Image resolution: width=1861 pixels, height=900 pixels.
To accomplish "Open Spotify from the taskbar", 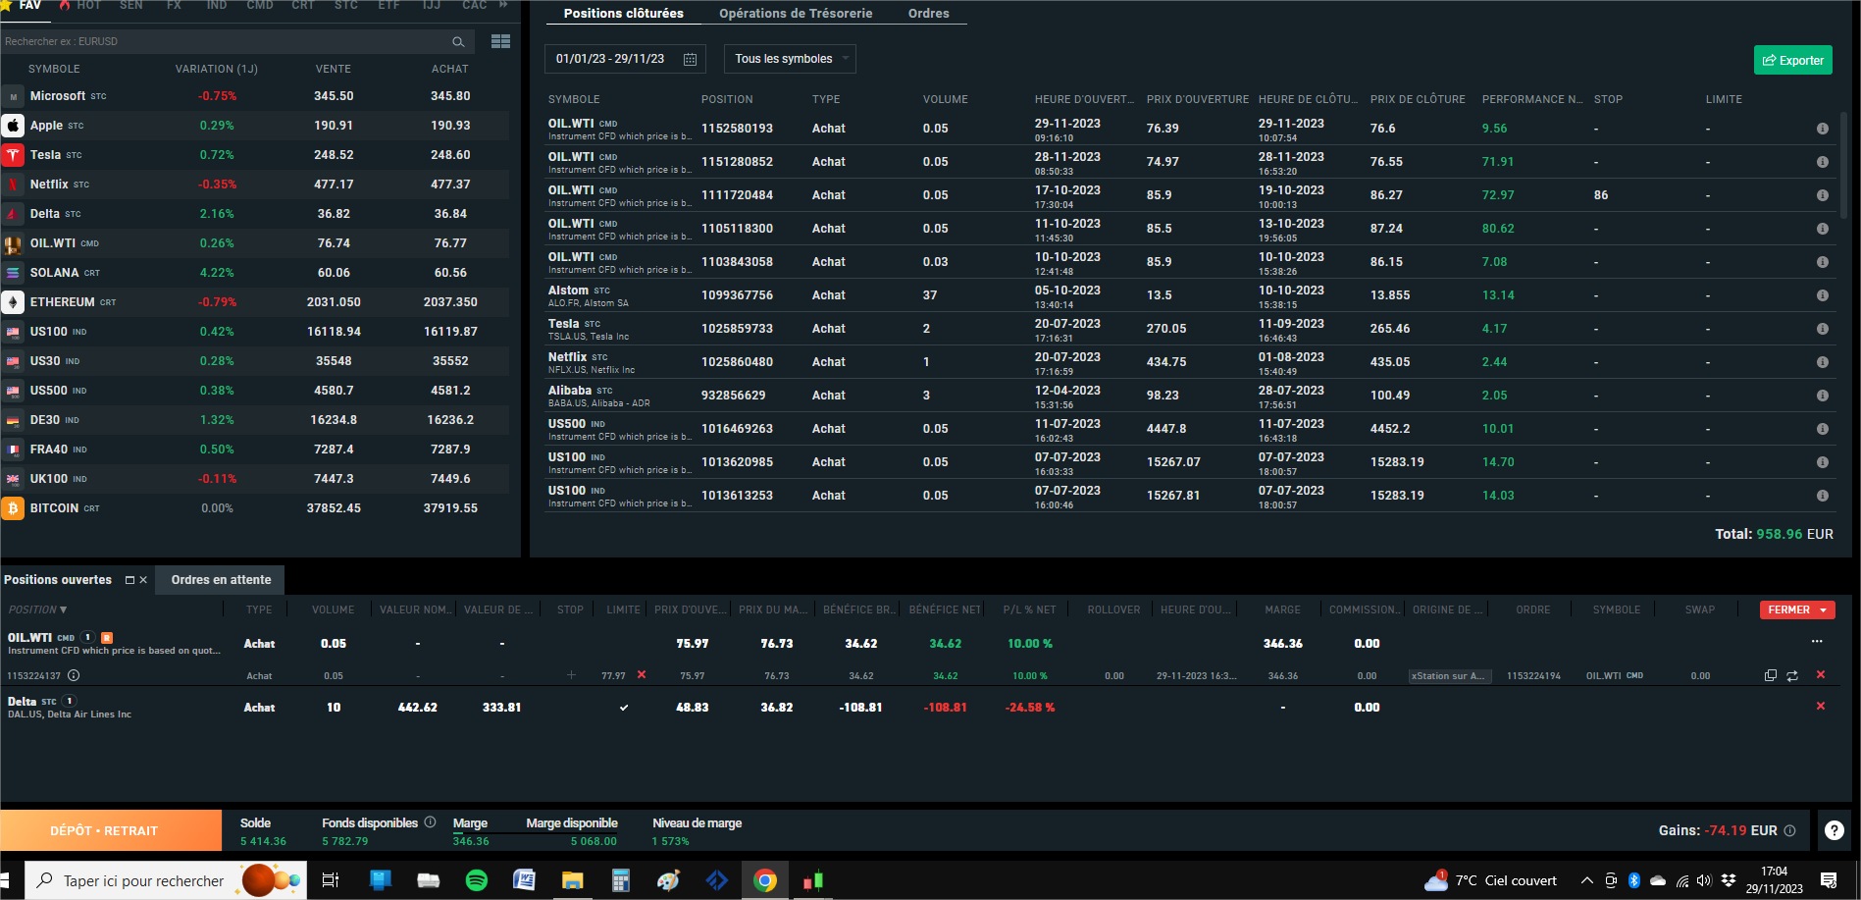I will [476, 880].
